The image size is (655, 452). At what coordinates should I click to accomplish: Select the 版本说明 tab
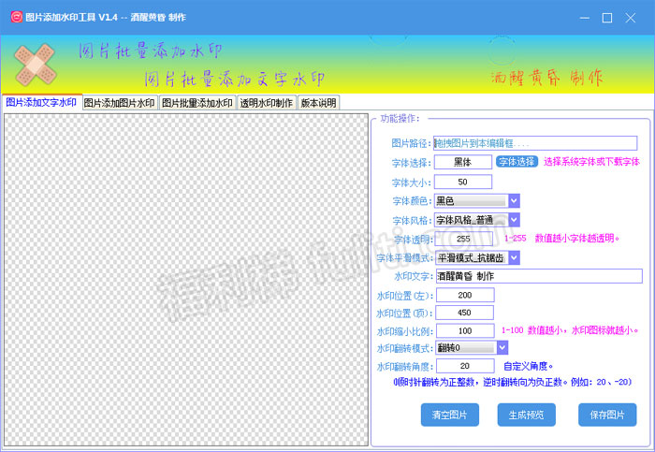pyautogui.click(x=318, y=104)
